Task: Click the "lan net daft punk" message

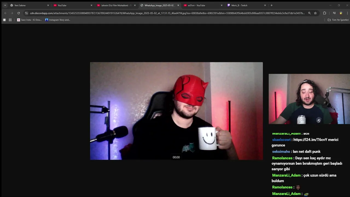Action: (x=307, y=152)
